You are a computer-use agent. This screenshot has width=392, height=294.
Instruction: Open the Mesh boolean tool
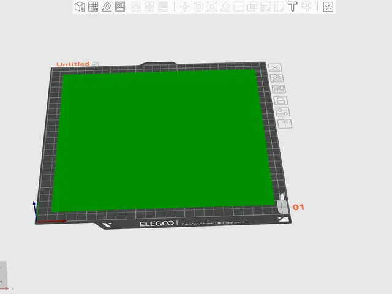pyautogui.click(x=252, y=7)
